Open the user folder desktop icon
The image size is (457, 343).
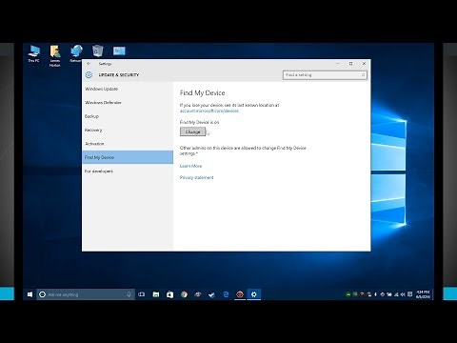point(55,56)
